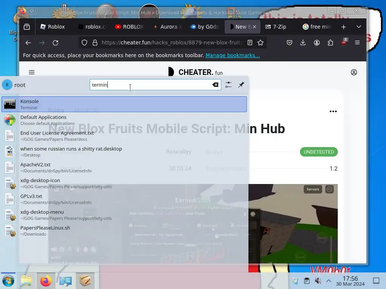Click the Servers button in game image
386x289 pixels.
coord(312,189)
